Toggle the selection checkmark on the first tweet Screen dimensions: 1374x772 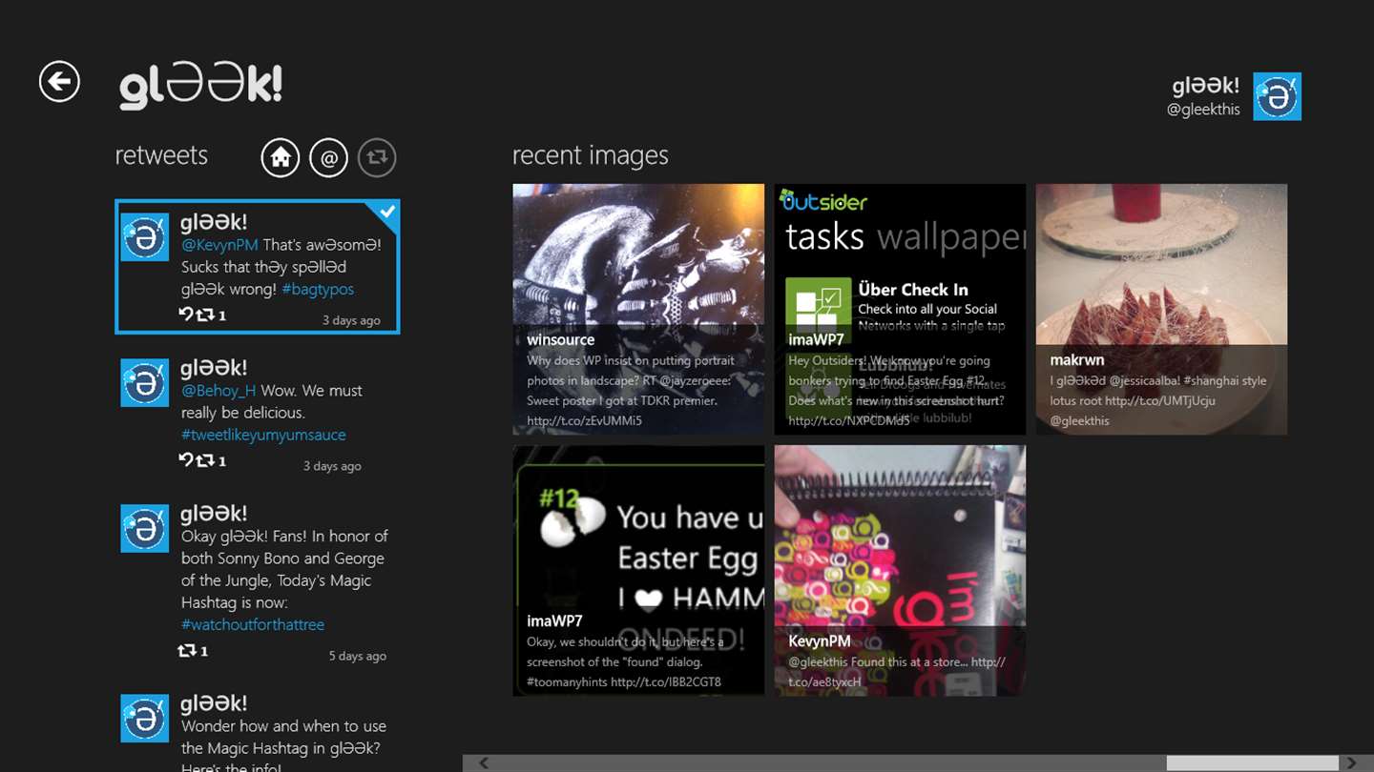tap(386, 213)
